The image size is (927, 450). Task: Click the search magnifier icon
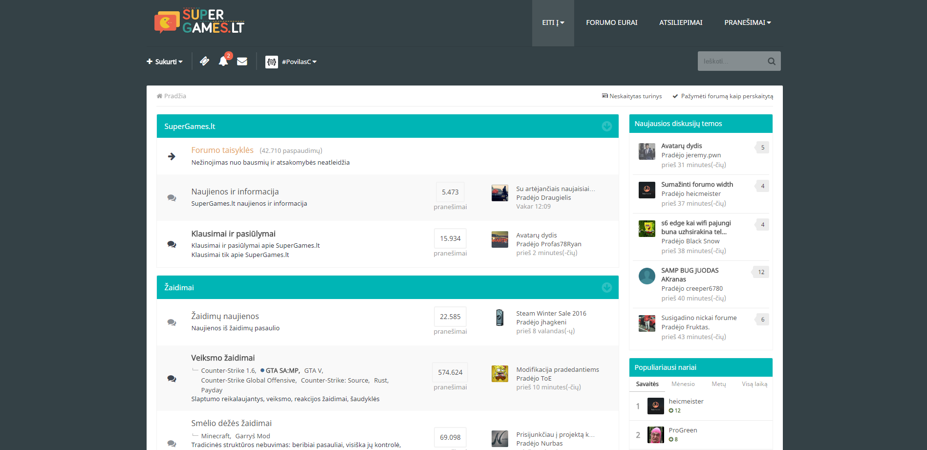[x=772, y=61]
